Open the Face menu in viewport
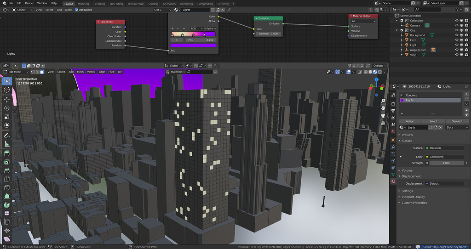Image resolution: width=471 pixels, height=249 pixels. [x=111, y=72]
